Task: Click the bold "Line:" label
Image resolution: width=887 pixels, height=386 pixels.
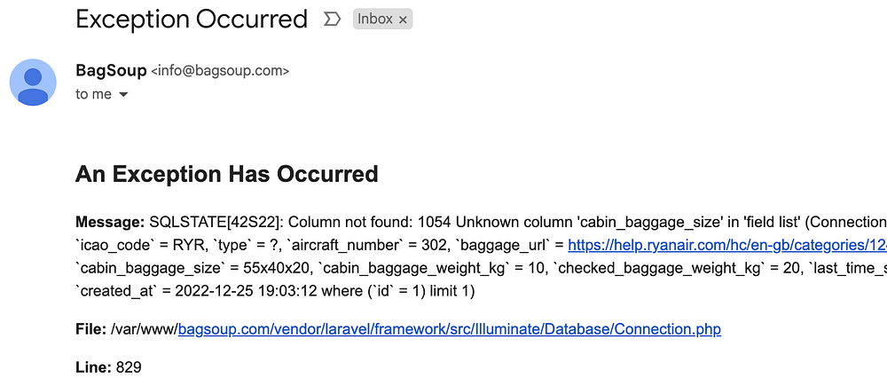Action: pyautogui.click(x=93, y=366)
